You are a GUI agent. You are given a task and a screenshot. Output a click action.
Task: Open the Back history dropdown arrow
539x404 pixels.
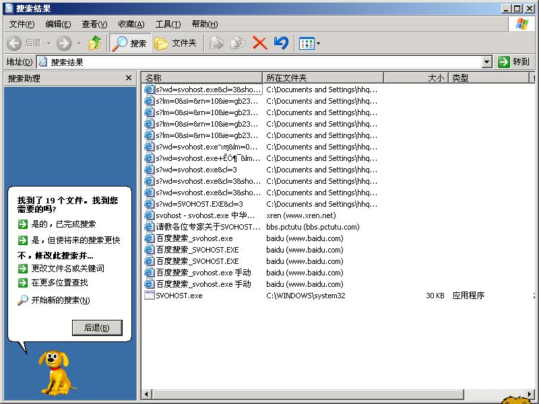coord(49,44)
